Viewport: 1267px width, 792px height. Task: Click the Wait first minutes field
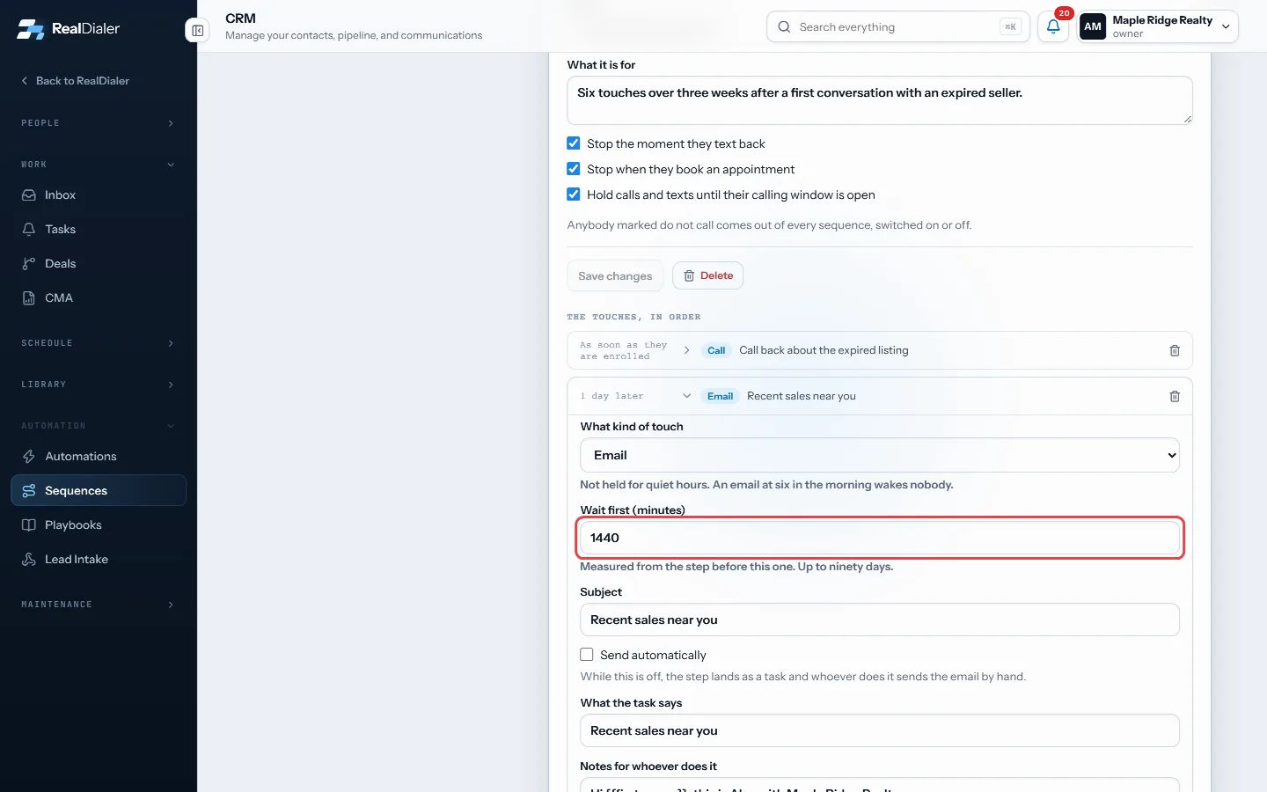(880, 538)
